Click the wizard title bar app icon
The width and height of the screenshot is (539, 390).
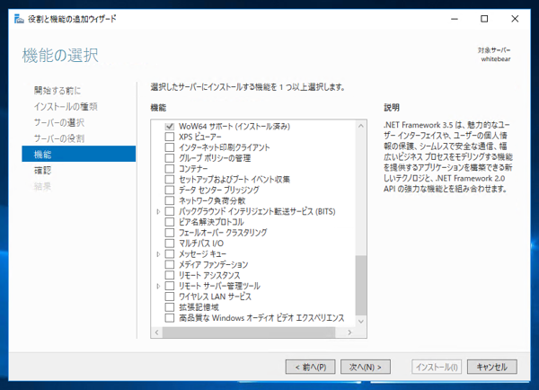click(19, 19)
